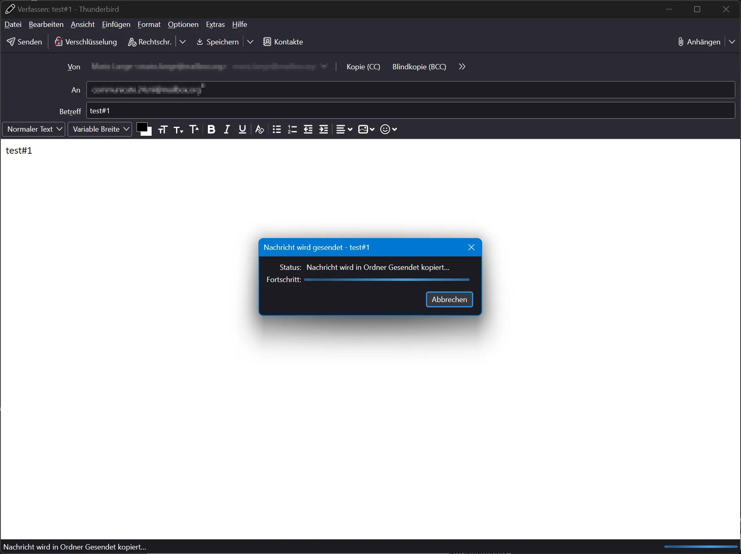Open the emoji smiley picker
The image size is (741, 554).
click(x=388, y=129)
